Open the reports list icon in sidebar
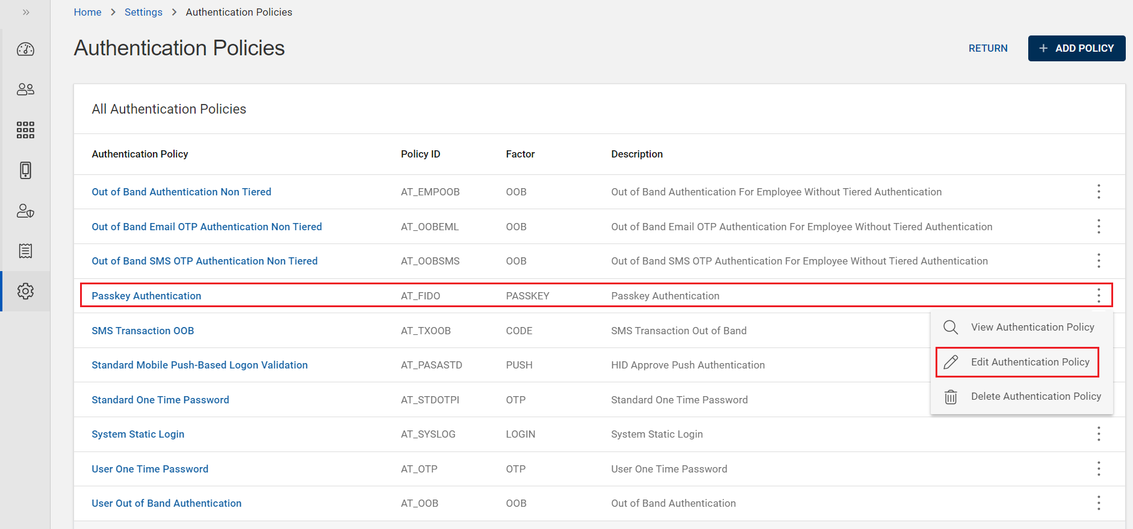The width and height of the screenshot is (1133, 529). (x=25, y=251)
